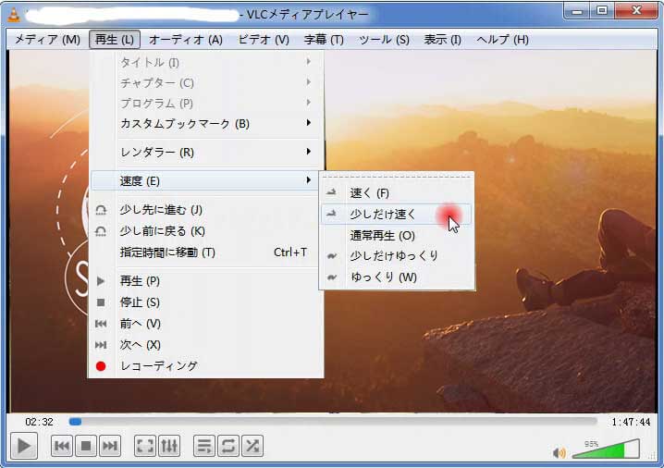Open the オーディオ (A) menu
Screen dimensions: 664x468
point(186,40)
